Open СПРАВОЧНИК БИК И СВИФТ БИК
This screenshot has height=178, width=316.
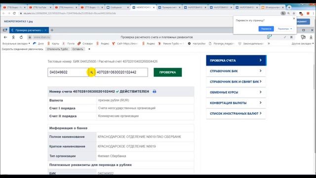[236, 82]
